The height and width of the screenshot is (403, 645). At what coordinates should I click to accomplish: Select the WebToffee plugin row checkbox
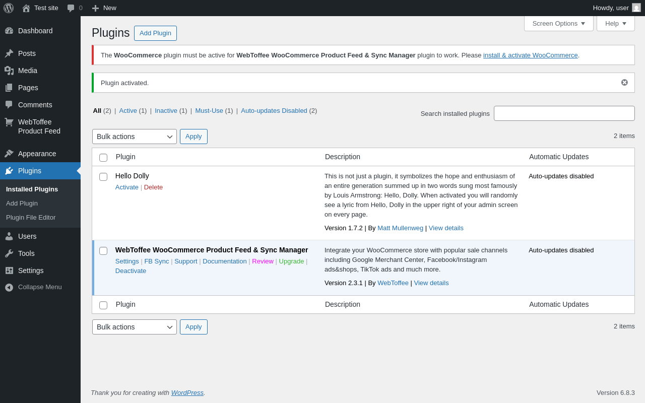coord(103,251)
